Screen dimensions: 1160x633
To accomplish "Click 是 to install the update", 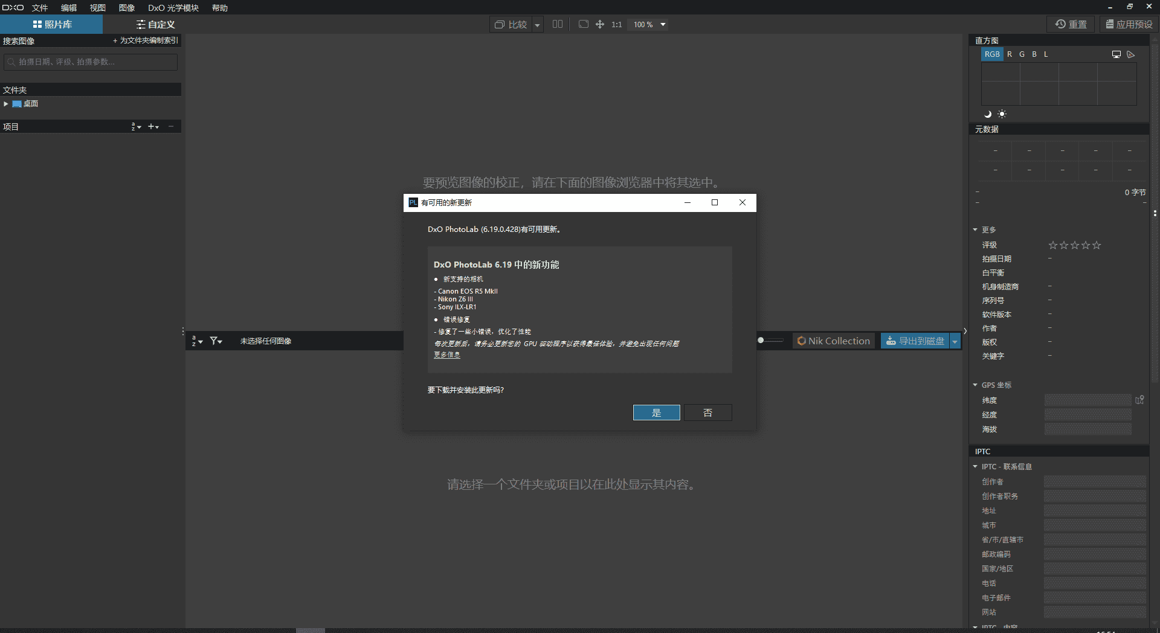I will (657, 413).
